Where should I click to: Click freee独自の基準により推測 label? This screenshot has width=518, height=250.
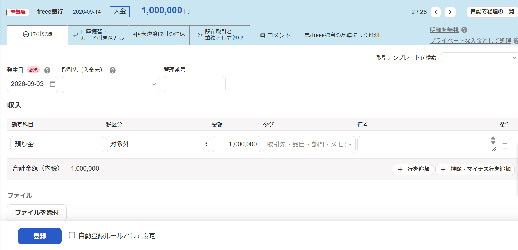tap(342, 35)
